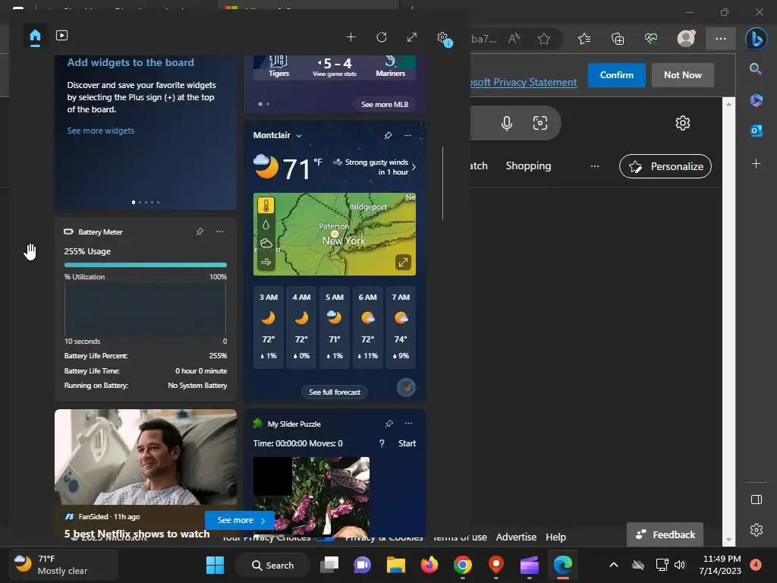
Task: Toggle the Edge sidebar visibility
Action: 757,499
